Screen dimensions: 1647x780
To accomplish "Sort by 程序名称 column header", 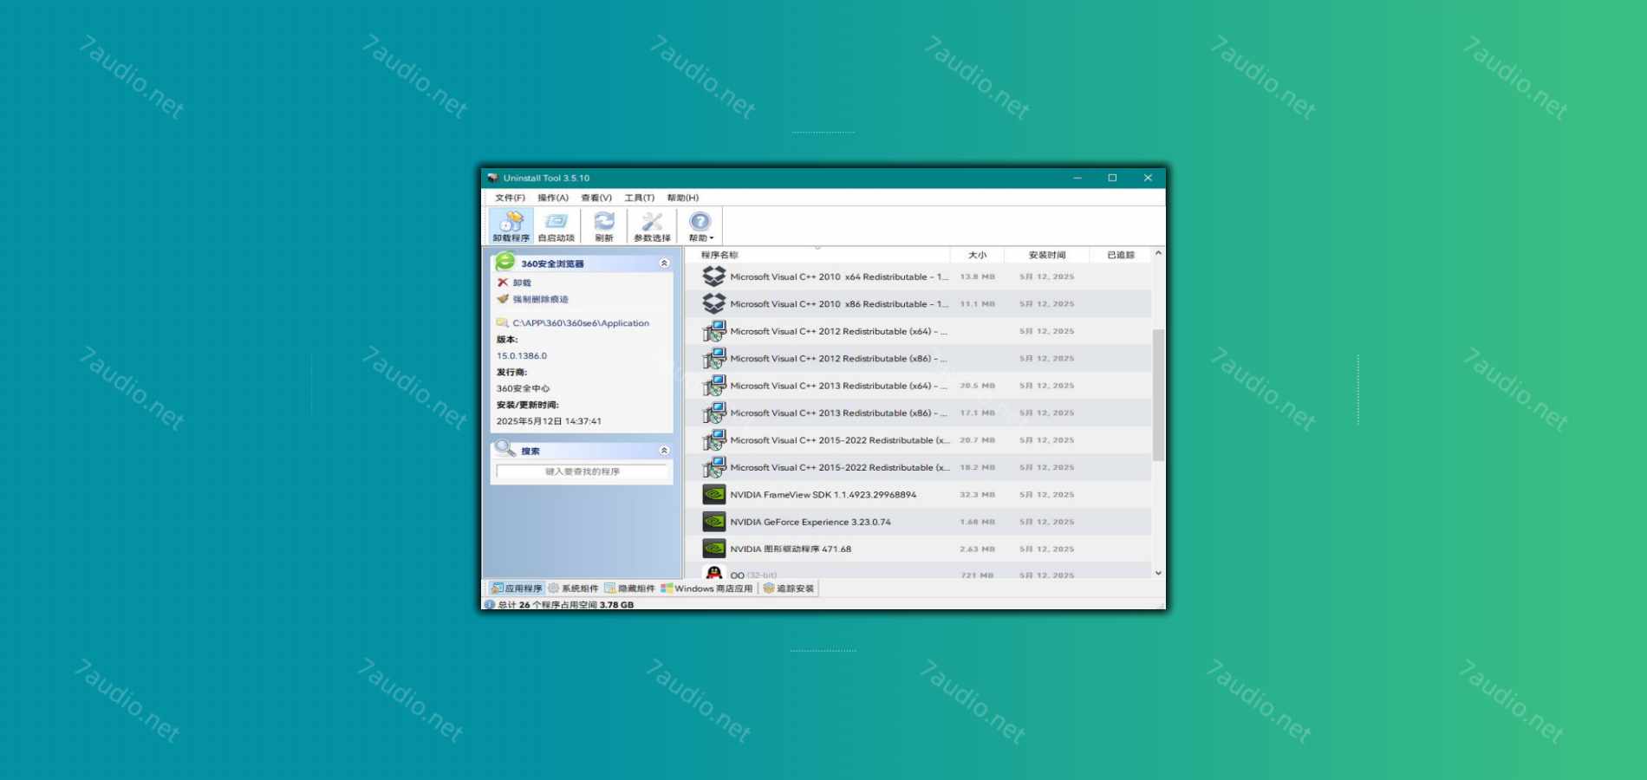I will [817, 255].
